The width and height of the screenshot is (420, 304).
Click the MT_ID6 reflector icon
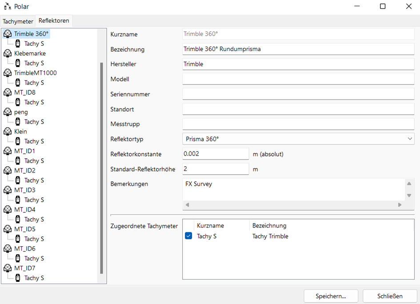click(x=8, y=249)
